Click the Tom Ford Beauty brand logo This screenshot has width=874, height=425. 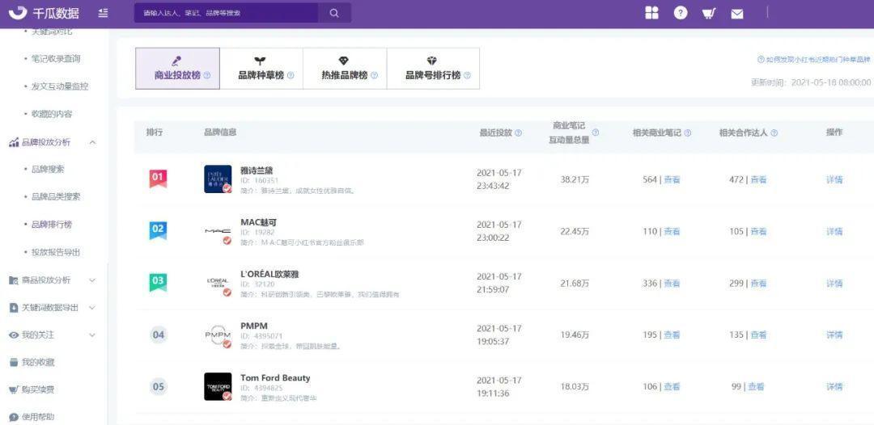tap(218, 386)
